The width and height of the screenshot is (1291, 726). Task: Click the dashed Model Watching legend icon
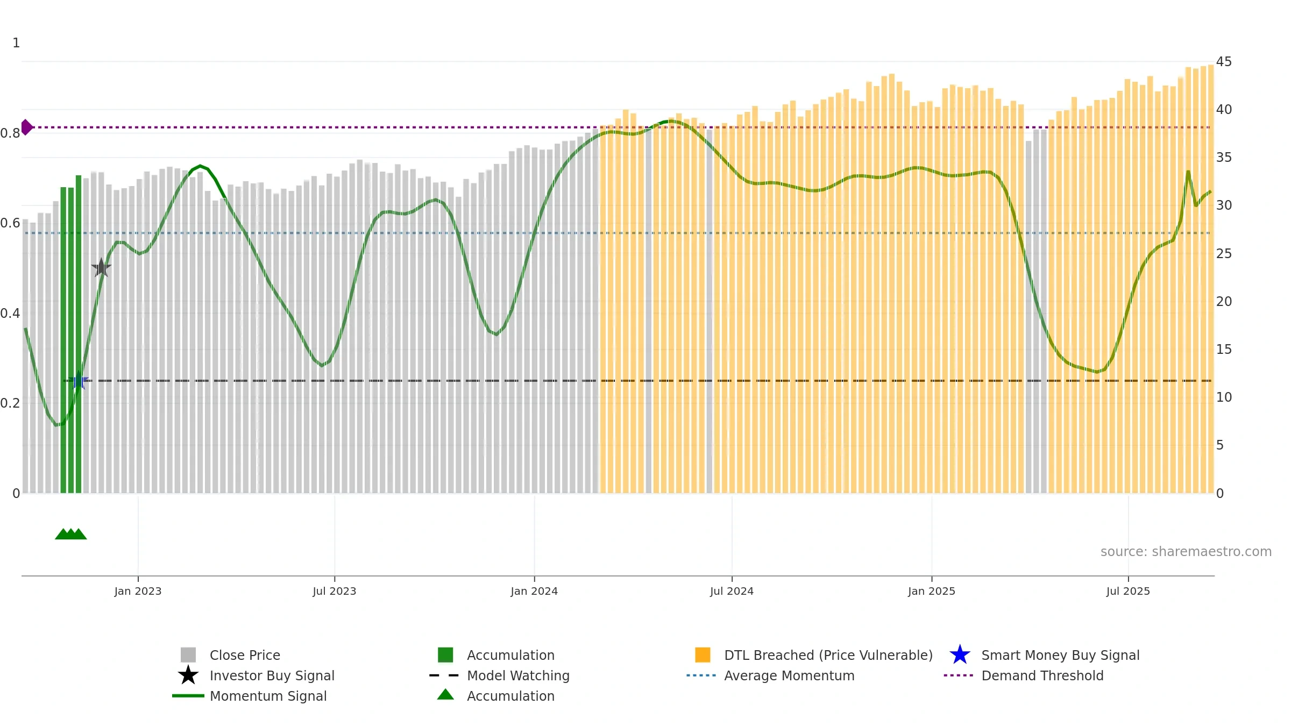[444, 675]
